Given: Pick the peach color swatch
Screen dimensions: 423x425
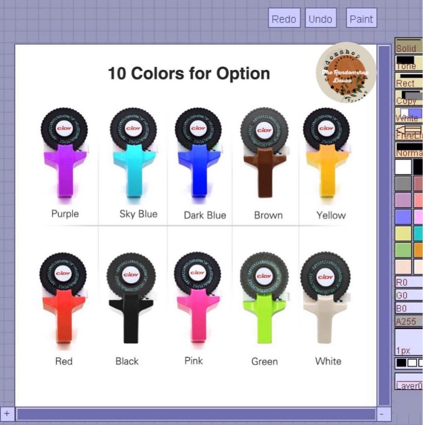Looking at the screenshot, I should 403,267.
